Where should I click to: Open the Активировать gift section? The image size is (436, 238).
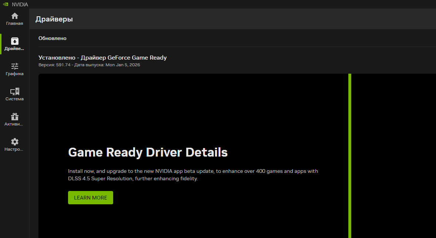[x=14, y=120]
